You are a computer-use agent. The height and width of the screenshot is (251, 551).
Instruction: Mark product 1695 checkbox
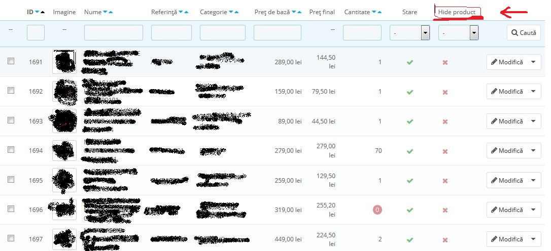click(11, 180)
